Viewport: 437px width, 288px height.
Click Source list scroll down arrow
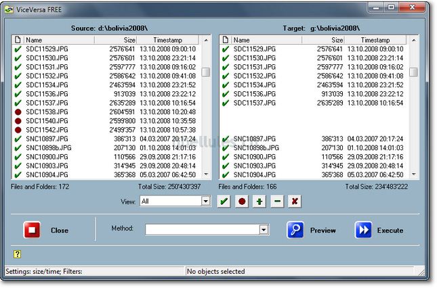[206, 174]
